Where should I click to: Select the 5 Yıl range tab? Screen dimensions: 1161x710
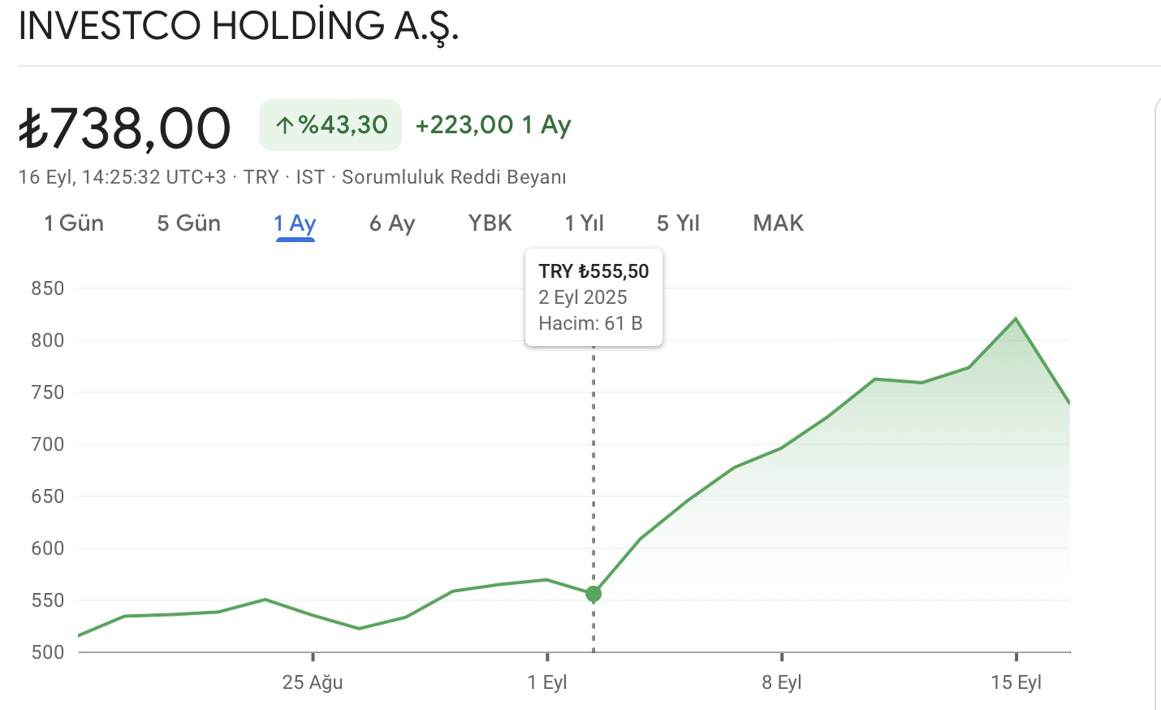click(678, 223)
